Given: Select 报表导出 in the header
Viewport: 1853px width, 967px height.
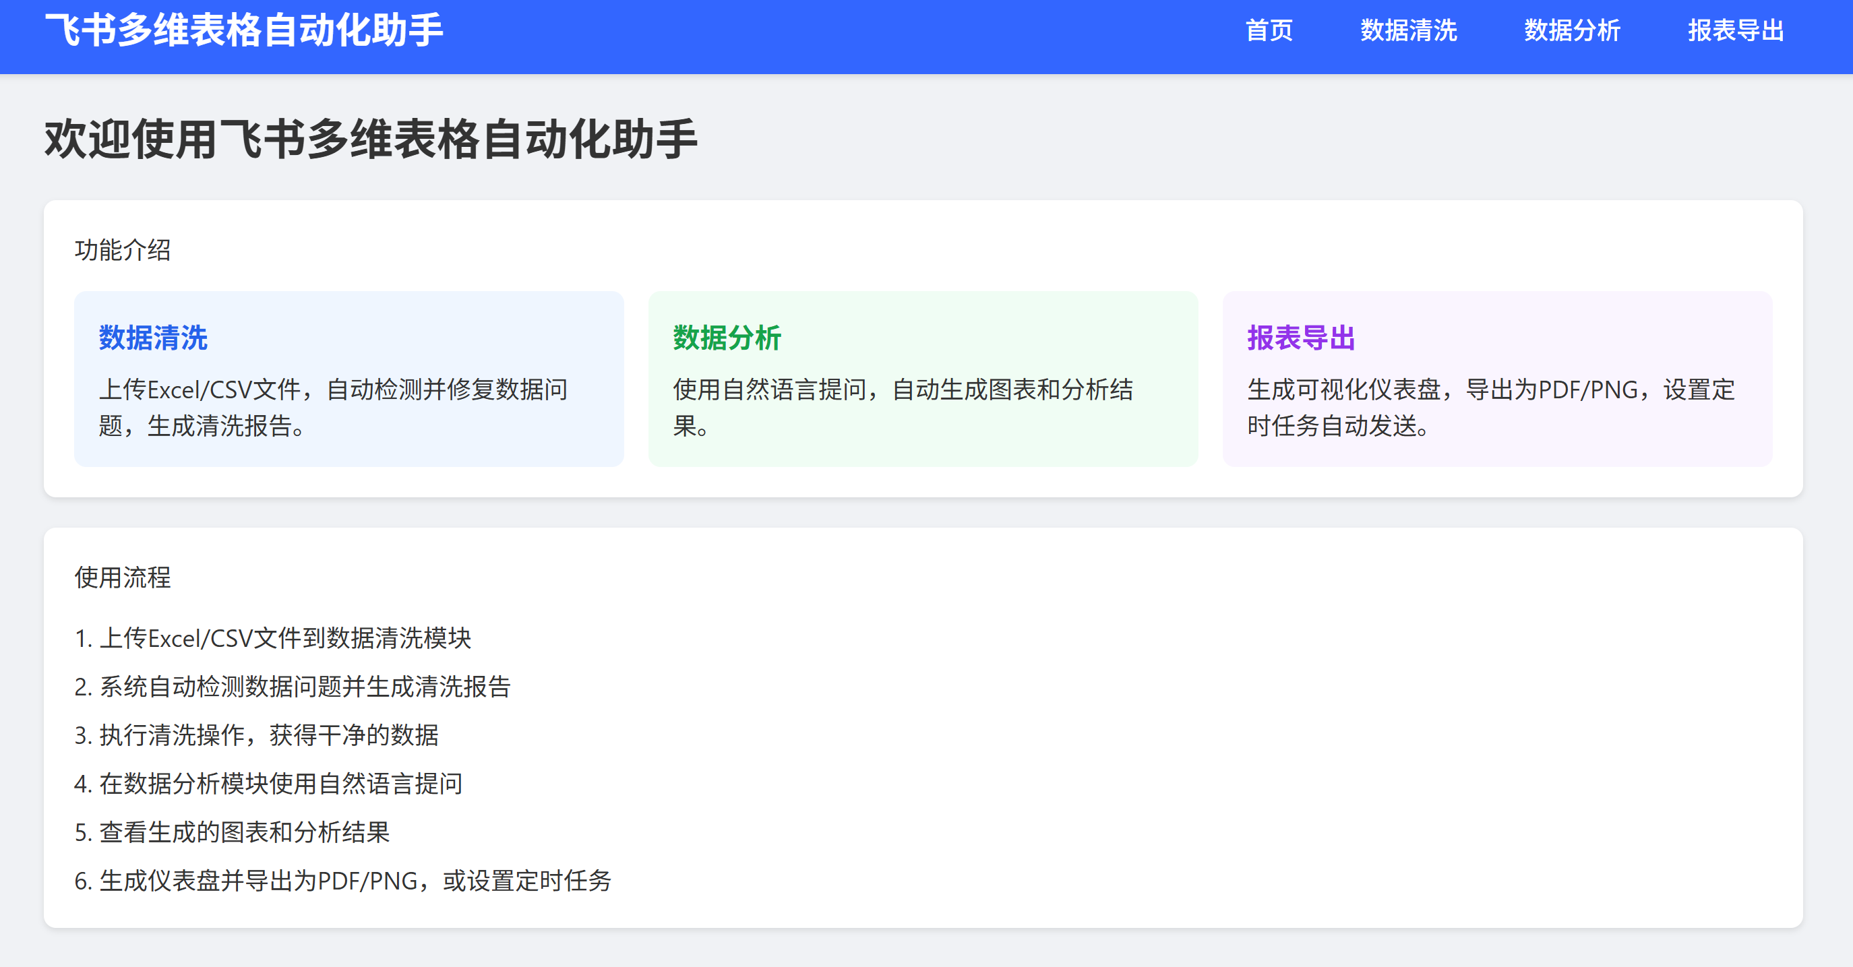Looking at the screenshot, I should (x=1735, y=30).
